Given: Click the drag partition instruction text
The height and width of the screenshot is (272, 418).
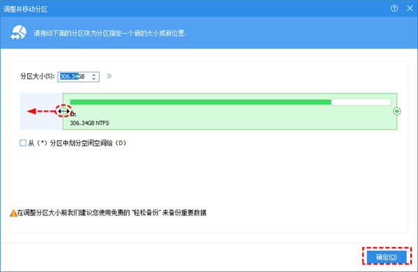Looking at the screenshot, I should tap(110, 33).
